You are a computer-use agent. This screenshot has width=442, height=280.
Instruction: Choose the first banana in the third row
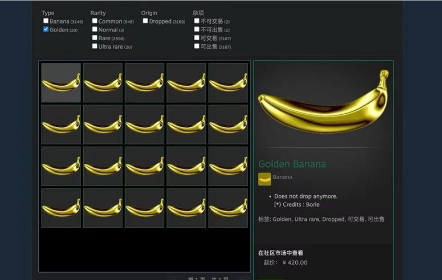[x=61, y=166]
